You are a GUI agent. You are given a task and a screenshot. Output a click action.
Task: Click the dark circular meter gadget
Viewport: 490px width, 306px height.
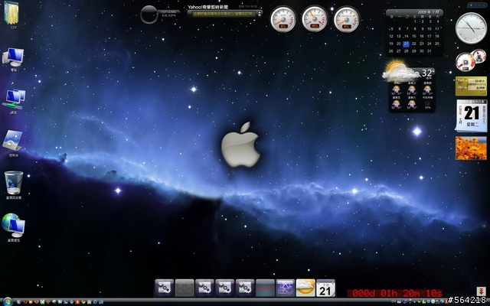pos(149,15)
